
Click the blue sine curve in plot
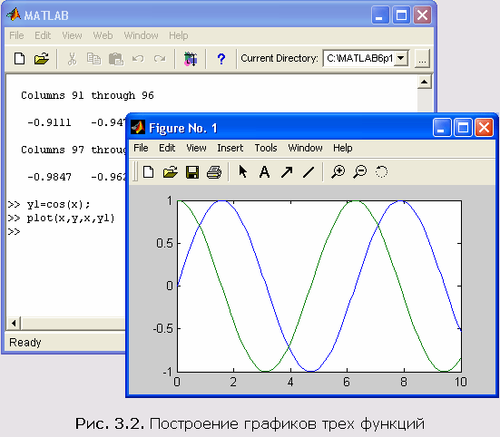pyautogui.click(x=268, y=286)
